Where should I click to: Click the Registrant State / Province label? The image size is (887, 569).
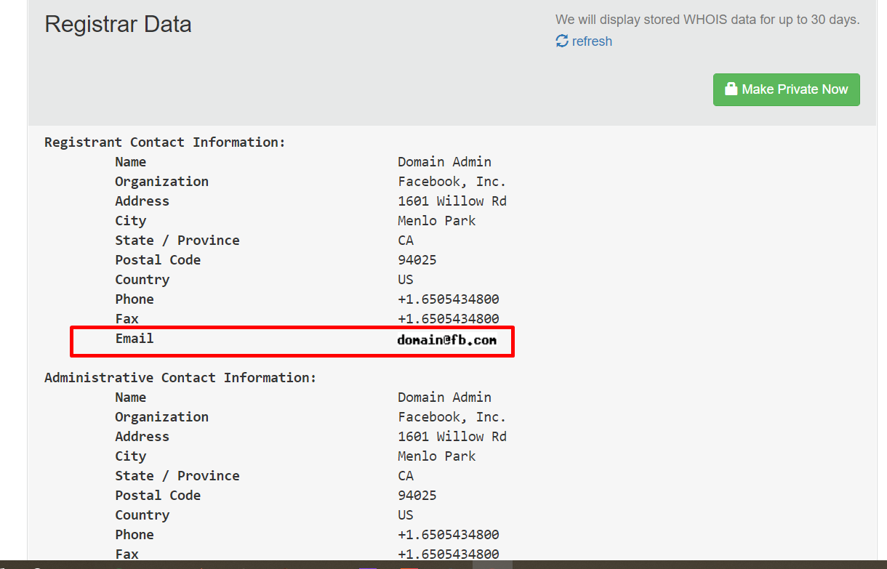tap(177, 241)
